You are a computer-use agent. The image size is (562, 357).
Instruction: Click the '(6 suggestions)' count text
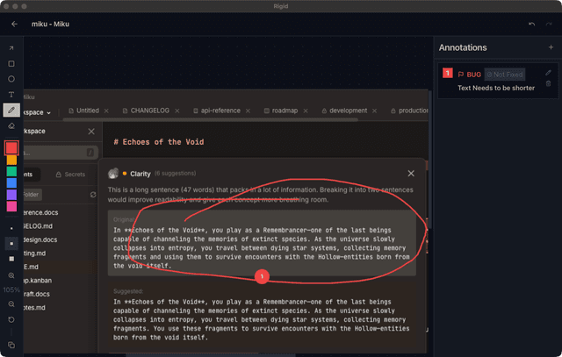click(x=176, y=174)
